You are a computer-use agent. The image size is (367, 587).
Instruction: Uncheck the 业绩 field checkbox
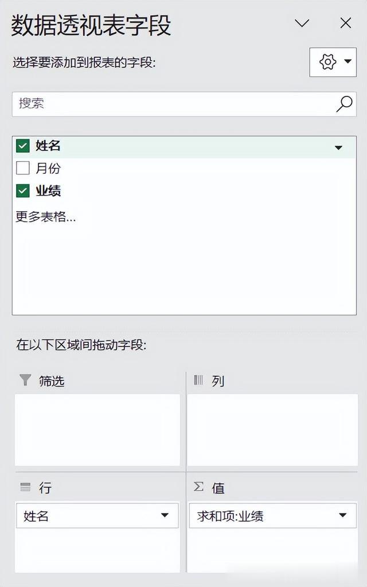23,191
